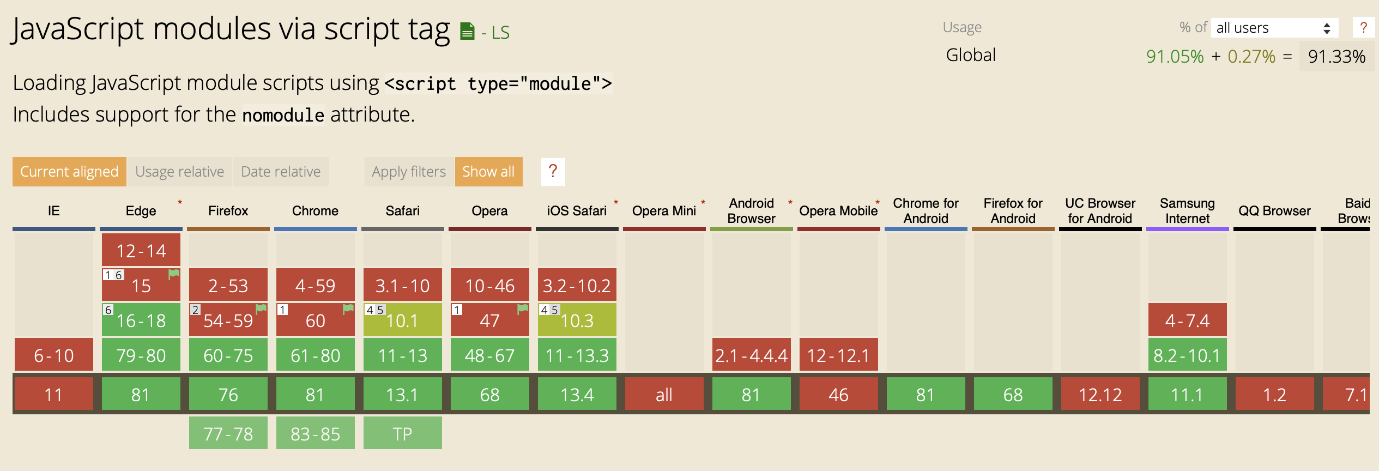Switch to Date relative view

click(280, 171)
